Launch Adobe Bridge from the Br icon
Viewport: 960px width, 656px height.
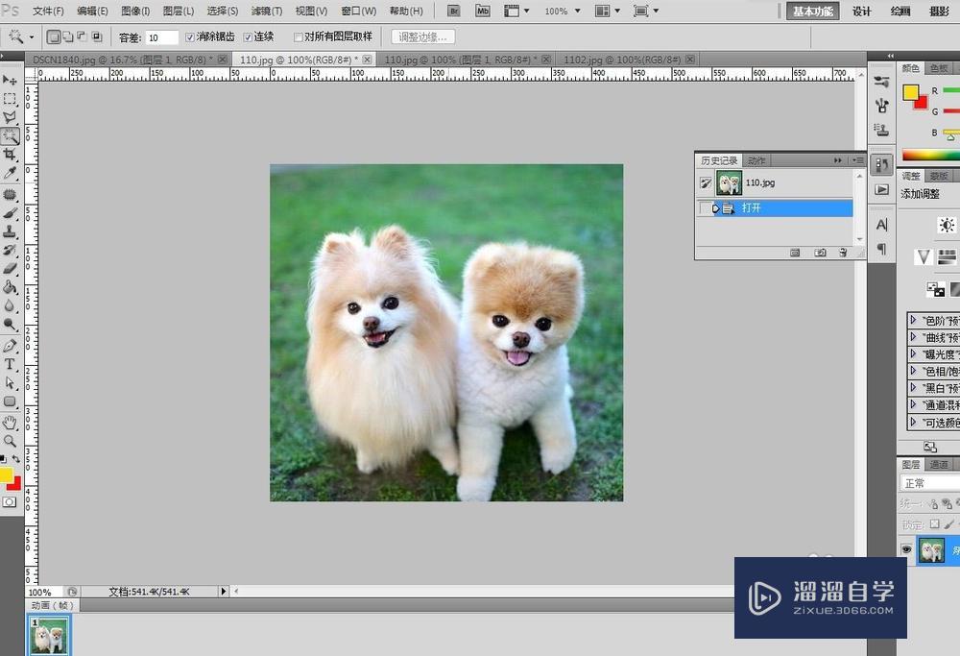pos(455,11)
